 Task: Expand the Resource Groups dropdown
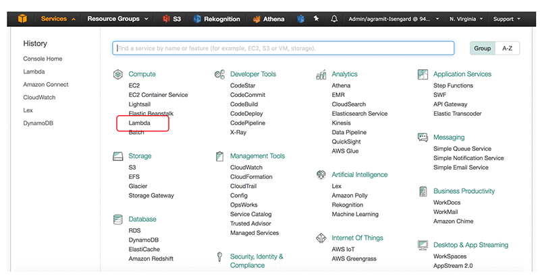click(117, 19)
